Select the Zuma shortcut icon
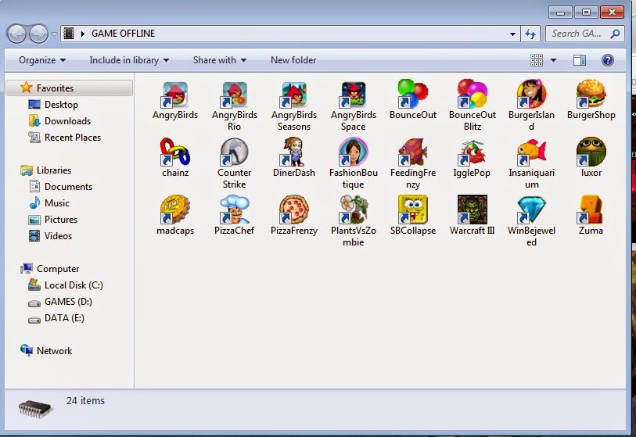The image size is (636, 437). coord(591,210)
